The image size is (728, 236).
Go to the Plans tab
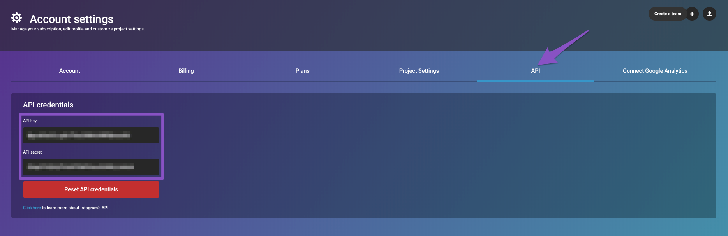(302, 71)
